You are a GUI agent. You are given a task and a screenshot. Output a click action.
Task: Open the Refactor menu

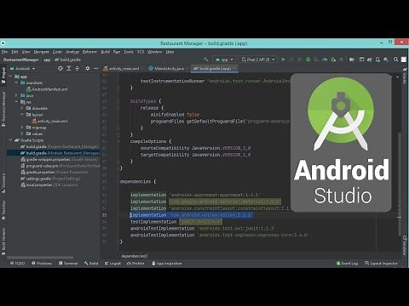pos(89,52)
